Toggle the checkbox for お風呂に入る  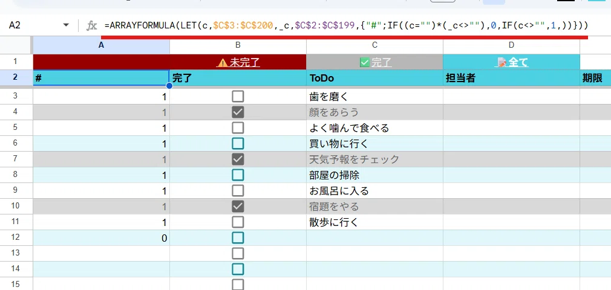238,191
